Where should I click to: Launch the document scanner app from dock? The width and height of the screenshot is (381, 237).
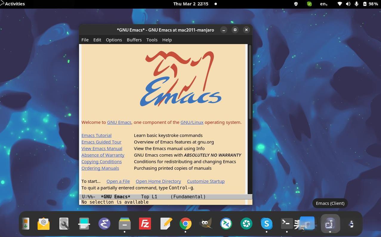coord(84,224)
